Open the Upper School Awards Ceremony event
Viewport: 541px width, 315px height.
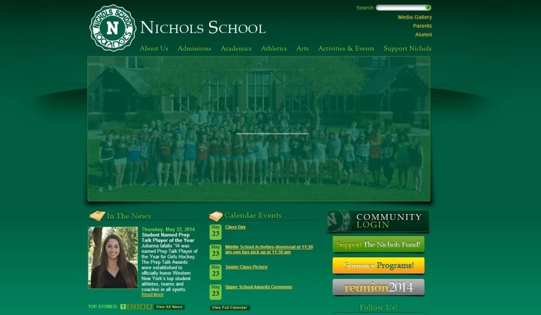pos(258,287)
